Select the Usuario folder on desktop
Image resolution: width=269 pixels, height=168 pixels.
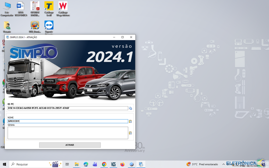(7, 26)
